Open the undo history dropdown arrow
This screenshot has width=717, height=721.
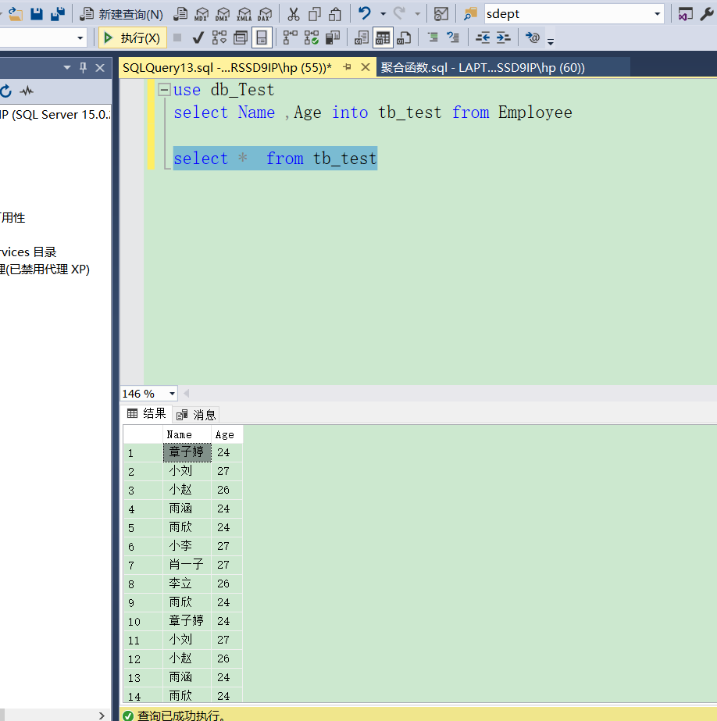[383, 14]
